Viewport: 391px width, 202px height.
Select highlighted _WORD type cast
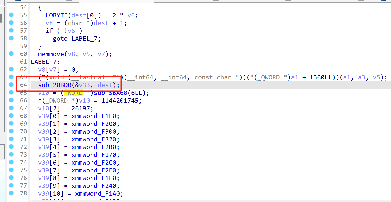[x=73, y=93]
